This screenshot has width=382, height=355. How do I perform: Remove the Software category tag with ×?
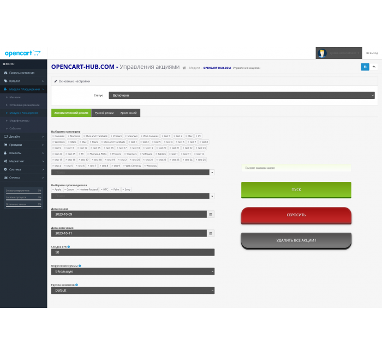(141, 154)
